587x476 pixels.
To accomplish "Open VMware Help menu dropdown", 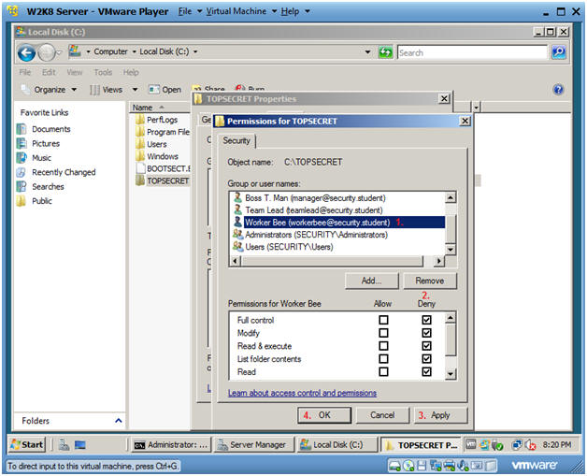I will [x=295, y=11].
